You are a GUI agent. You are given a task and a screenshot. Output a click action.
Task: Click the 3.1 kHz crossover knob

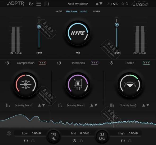tap(102, 136)
